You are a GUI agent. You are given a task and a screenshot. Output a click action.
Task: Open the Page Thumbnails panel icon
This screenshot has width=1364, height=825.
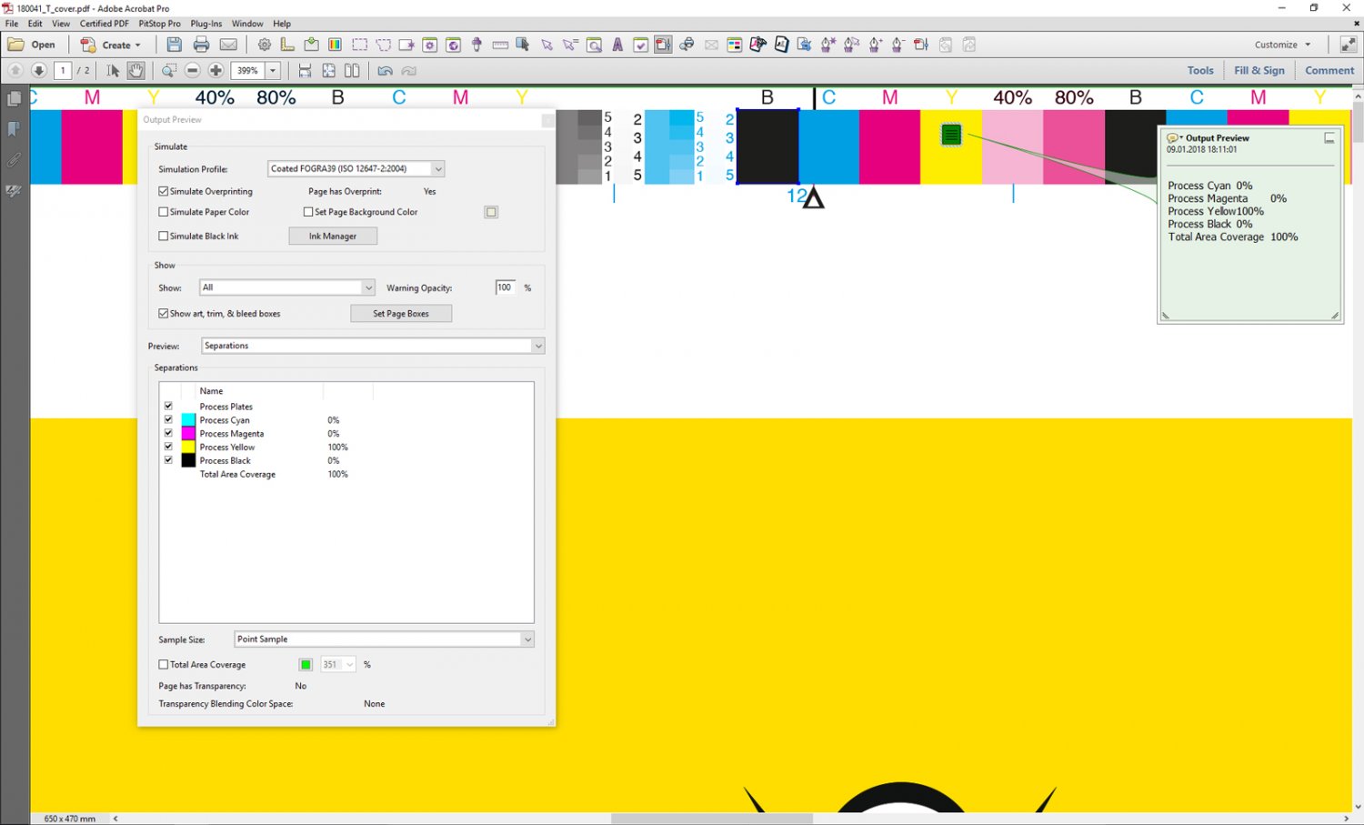click(14, 98)
